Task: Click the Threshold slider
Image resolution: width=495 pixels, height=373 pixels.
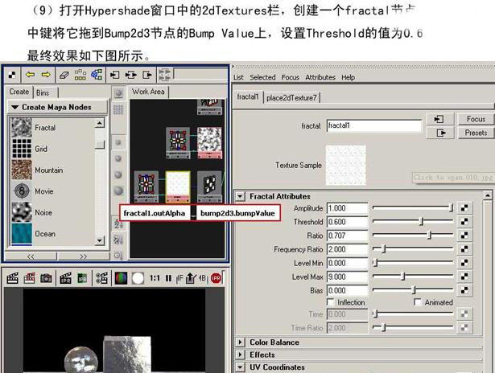Action: [x=413, y=222]
